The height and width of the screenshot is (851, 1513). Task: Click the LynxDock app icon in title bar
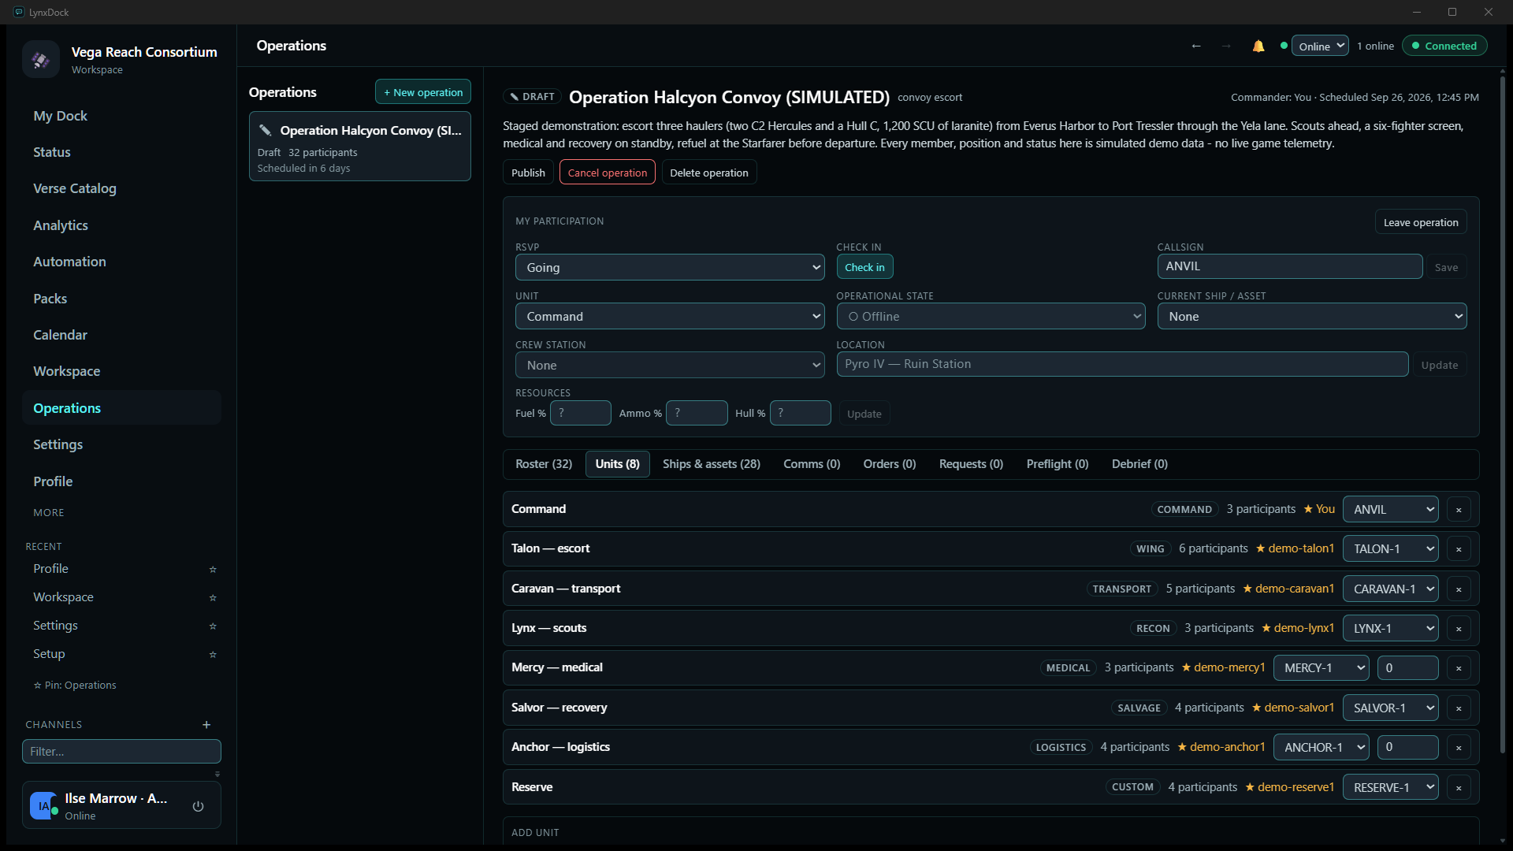(19, 12)
